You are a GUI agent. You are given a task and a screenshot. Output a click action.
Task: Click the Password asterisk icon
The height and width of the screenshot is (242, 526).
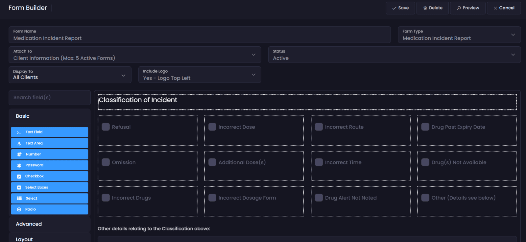pyautogui.click(x=19, y=165)
